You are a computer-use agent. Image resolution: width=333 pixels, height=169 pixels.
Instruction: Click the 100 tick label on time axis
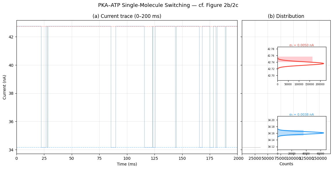click(127, 158)
